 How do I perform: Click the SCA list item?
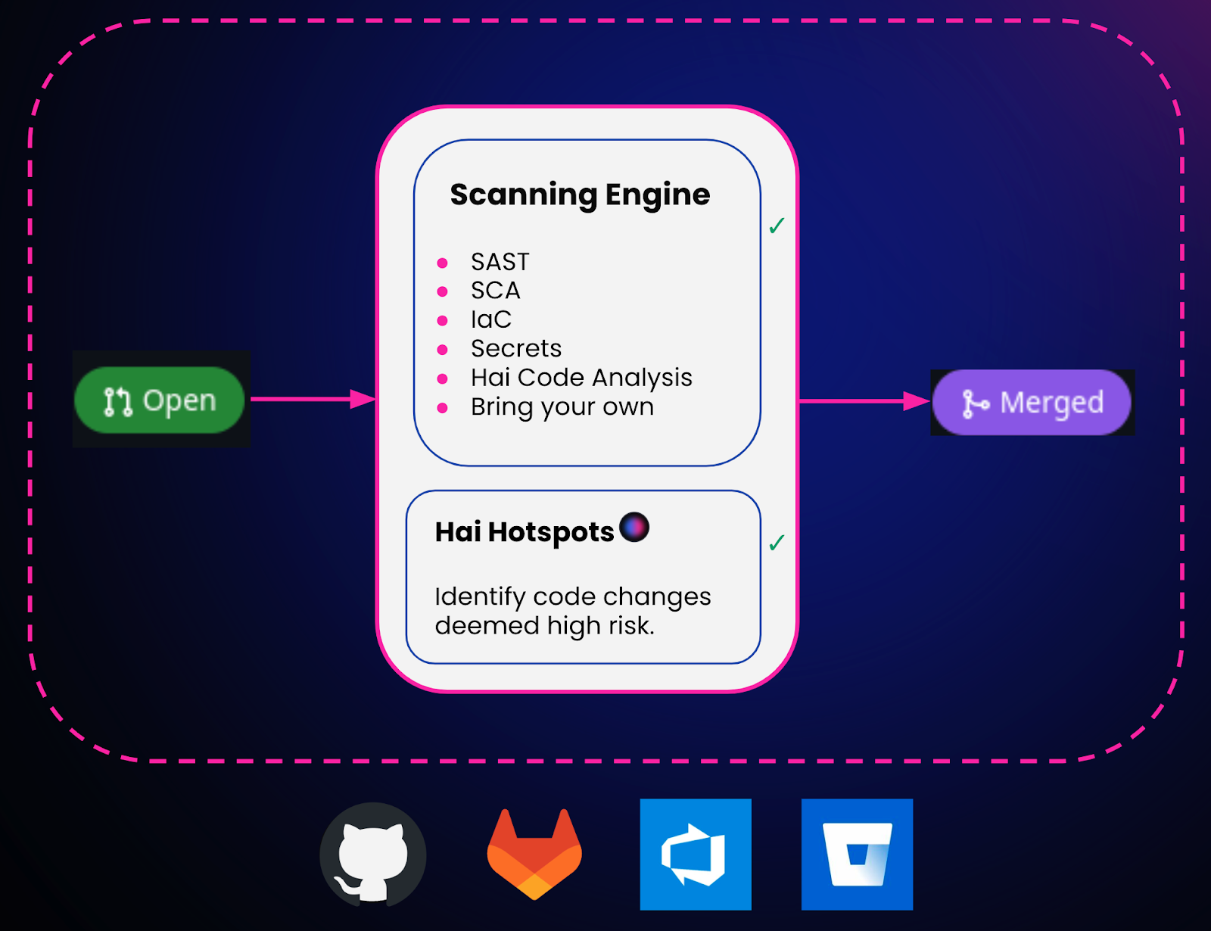pyautogui.click(x=496, y=291)
